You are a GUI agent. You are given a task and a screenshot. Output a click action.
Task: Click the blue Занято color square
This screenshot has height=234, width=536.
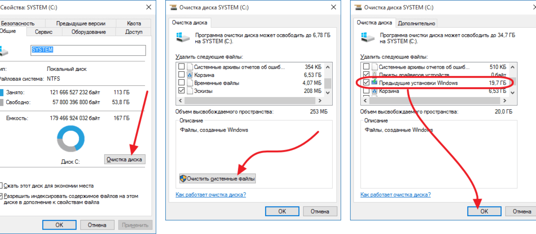tap(2, 92)
